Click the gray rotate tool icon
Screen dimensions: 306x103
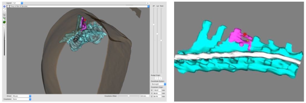click(4, 15)
